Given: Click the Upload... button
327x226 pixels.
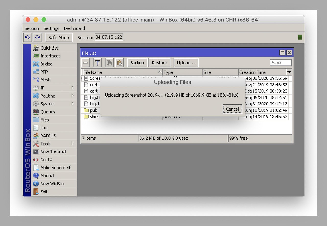Looking at the screenshot, I should point(186,63).
